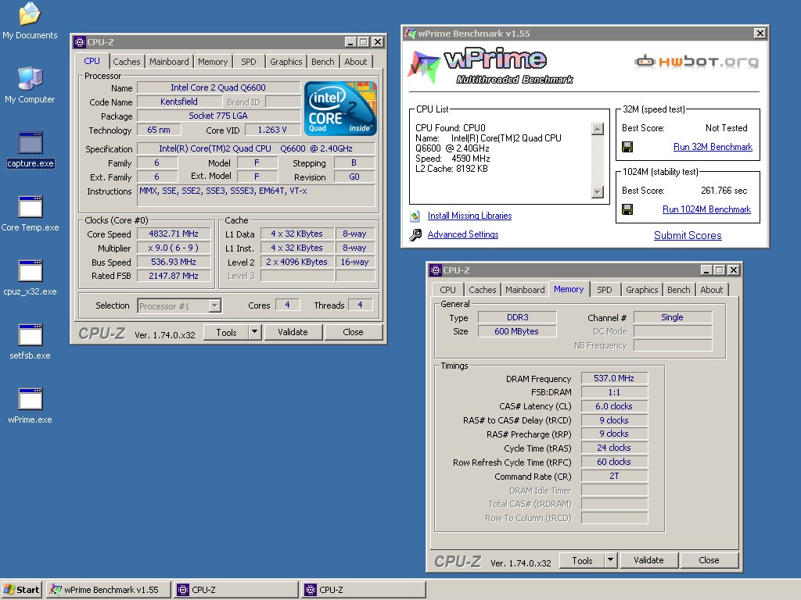Screen dimensions: 801x600
Task: Activate the first CPU-Z taskbar button
Action: [235, 590]
